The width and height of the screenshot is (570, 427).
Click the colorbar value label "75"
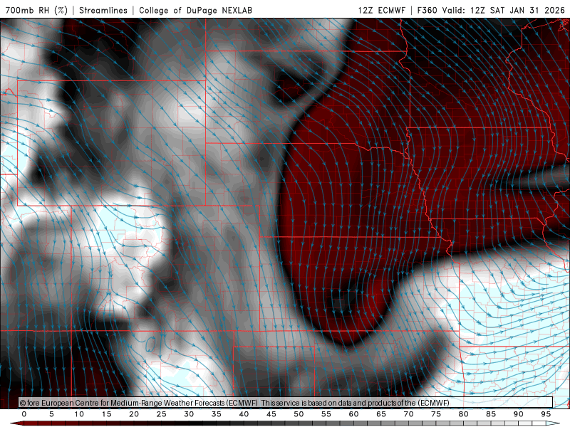coord(436,414)
